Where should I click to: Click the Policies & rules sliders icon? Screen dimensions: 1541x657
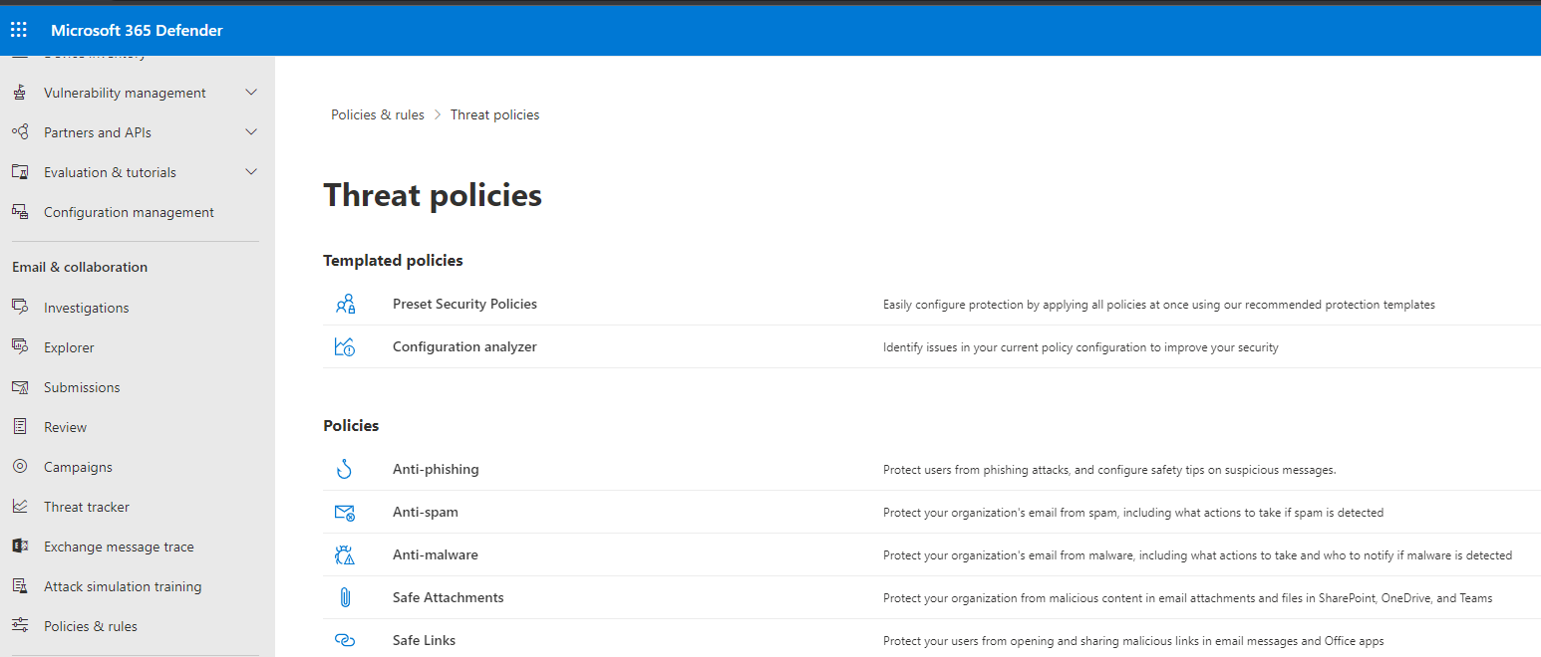[19, 626]
